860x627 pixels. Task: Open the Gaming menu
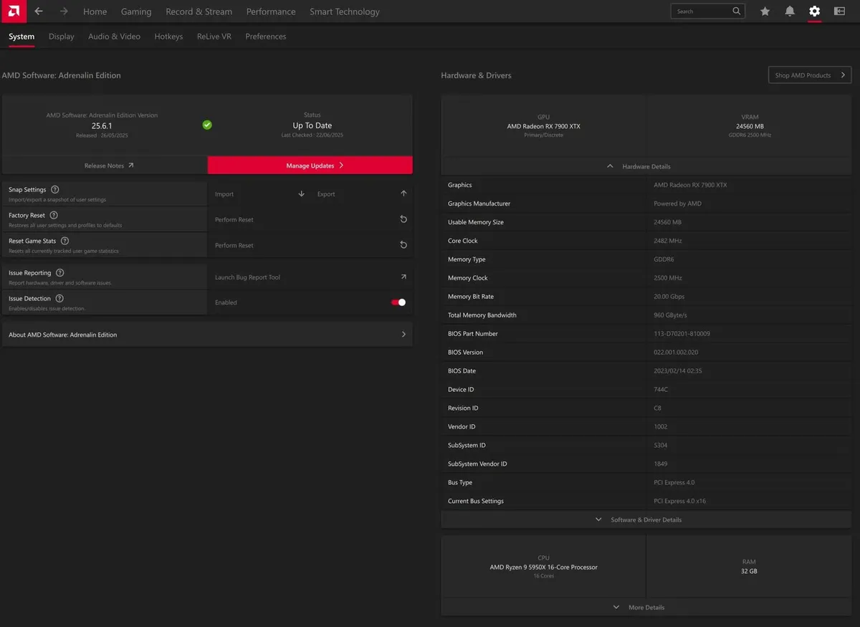(x=136, y=11)
